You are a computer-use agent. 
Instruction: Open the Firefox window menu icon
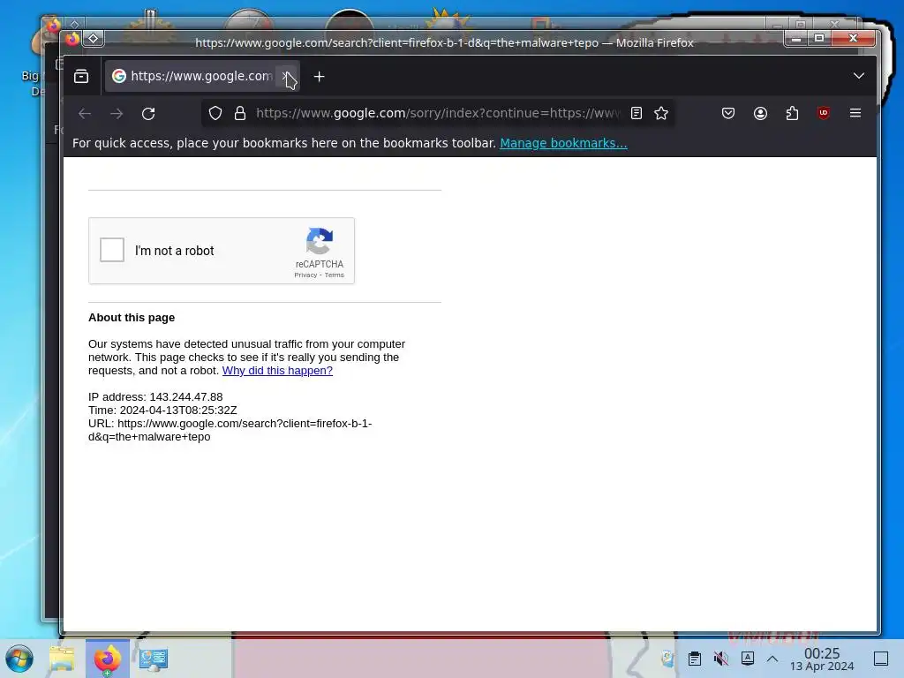[x=72, y=39]
